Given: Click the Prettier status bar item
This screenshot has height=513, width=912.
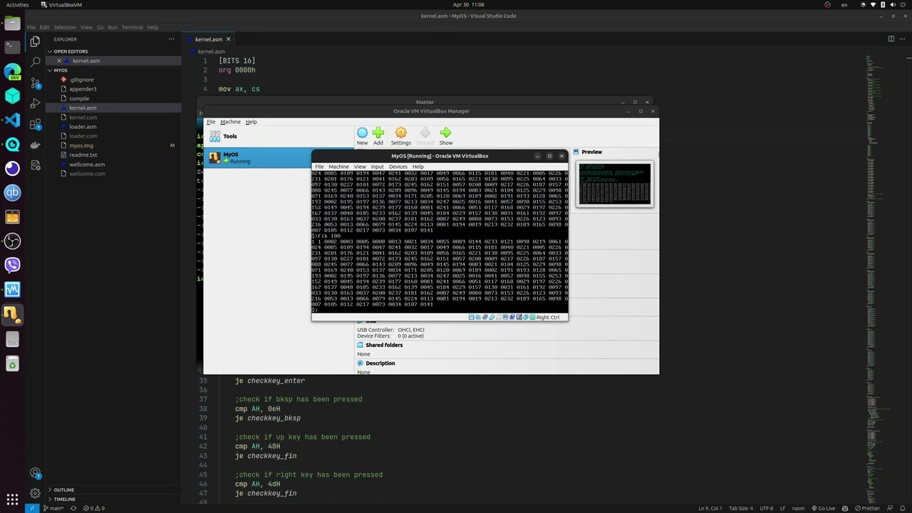Looking at the screenshot, I should [867, 508].
